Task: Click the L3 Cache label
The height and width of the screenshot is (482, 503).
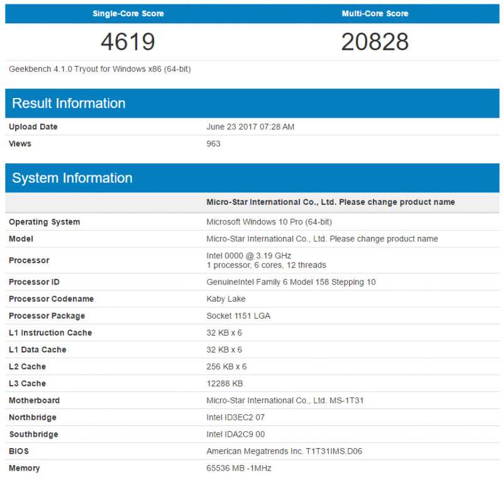Action: [x=27, y=383]
